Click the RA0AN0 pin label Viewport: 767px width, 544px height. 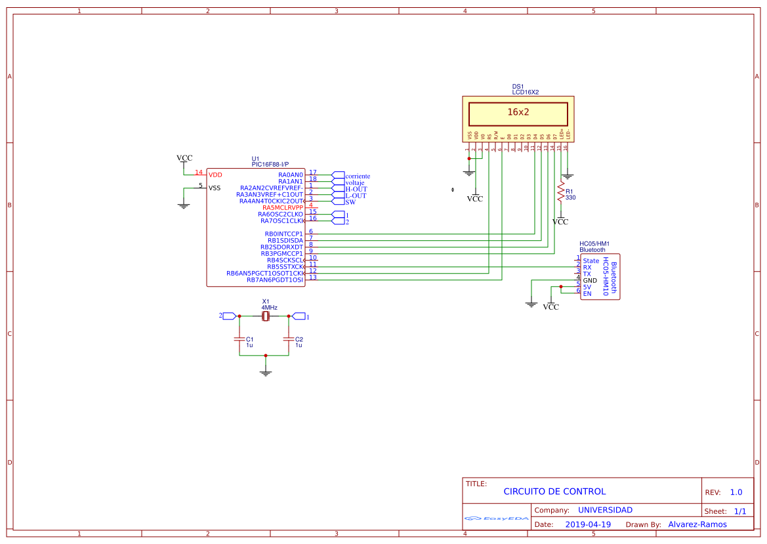[291, 175]
